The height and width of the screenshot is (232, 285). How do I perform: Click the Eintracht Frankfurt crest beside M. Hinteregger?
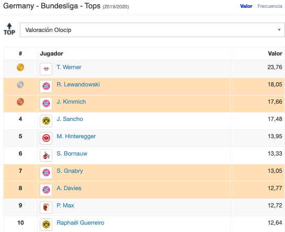click(46, 138)
